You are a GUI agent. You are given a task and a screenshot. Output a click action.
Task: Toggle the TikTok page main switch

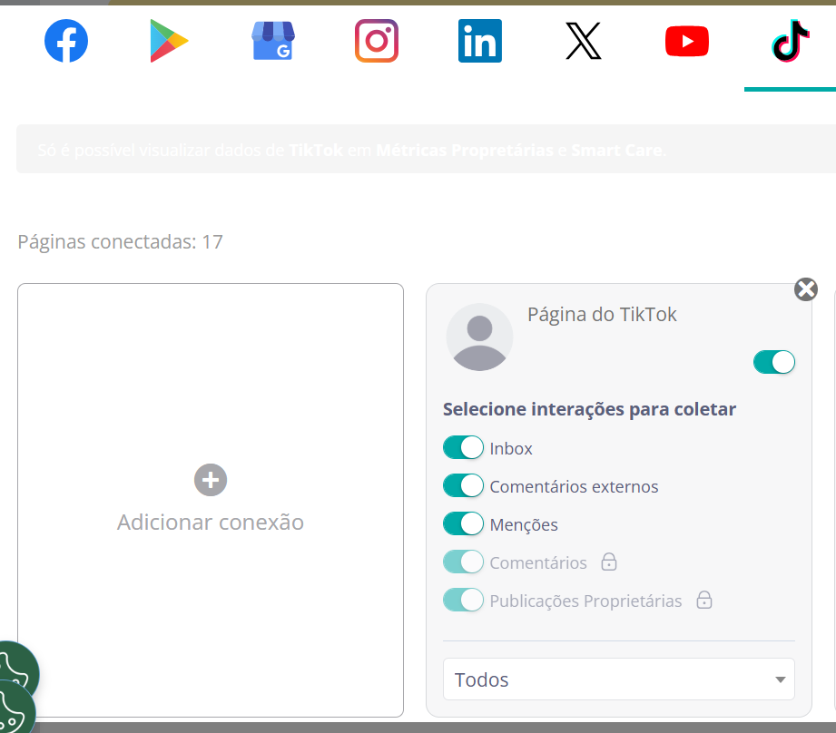click(774, 362)
